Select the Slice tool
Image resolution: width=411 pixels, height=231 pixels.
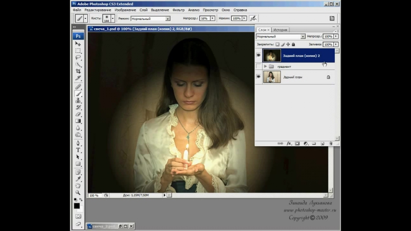[x=78, y=78]
